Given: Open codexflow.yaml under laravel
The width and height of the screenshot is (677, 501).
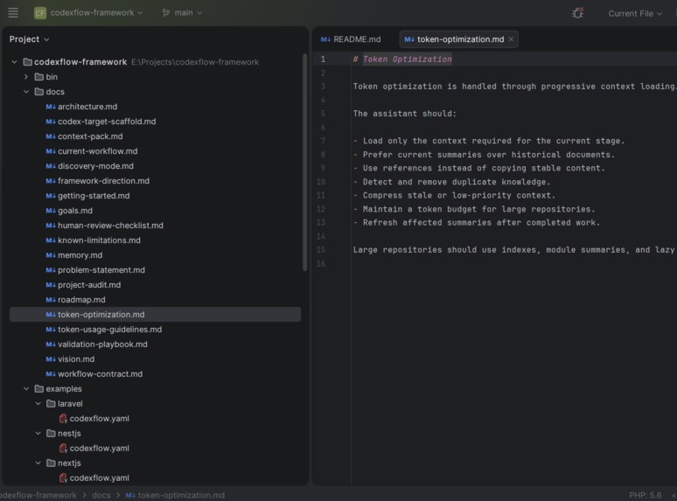Looking at the screenshot, I should 100,419.
